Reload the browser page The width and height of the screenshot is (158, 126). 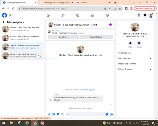[13, 9]
